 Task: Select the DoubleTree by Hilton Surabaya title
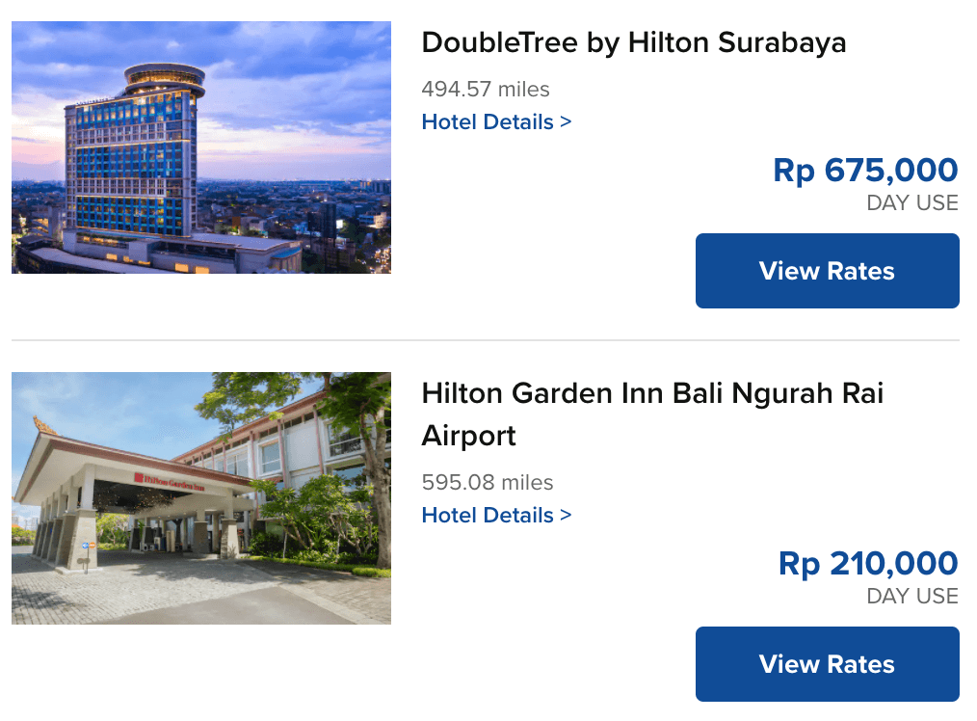point(634,42)
